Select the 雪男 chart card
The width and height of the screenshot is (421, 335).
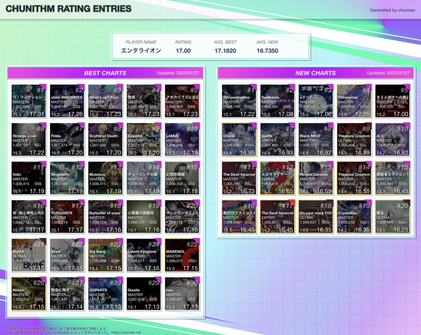(x=144, y=101)
